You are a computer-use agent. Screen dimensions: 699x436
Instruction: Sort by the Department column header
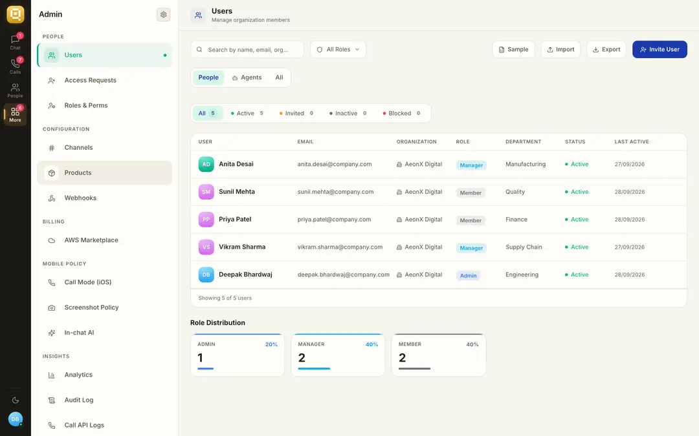coord(524,141)
